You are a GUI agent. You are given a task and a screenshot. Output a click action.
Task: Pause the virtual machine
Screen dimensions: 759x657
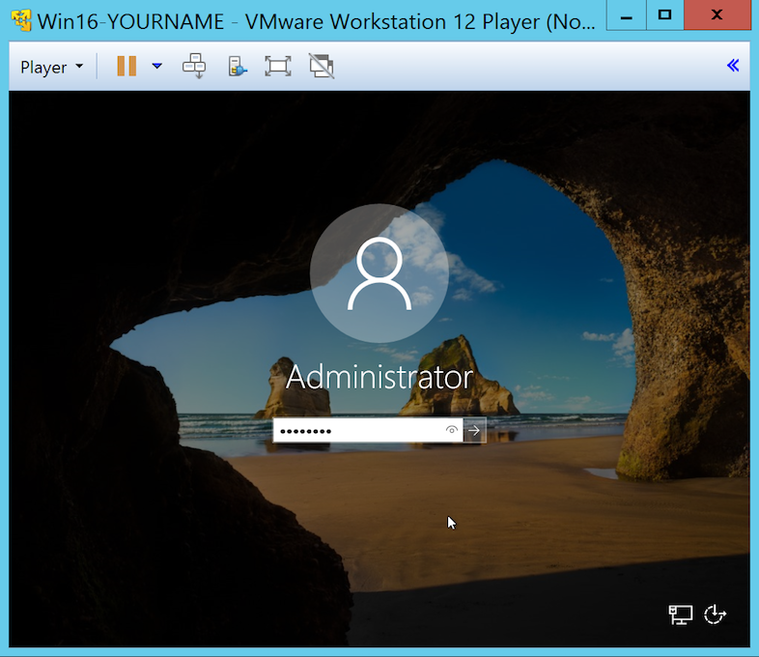coord(126,66)
